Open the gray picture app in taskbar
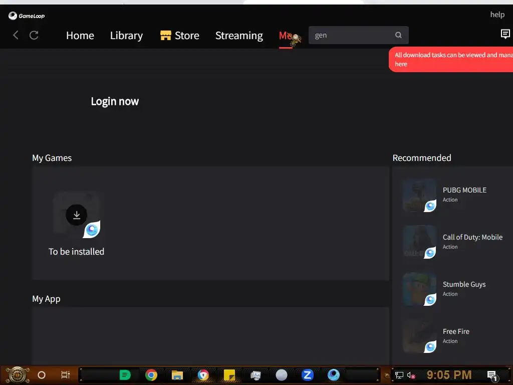 point(255,375)
